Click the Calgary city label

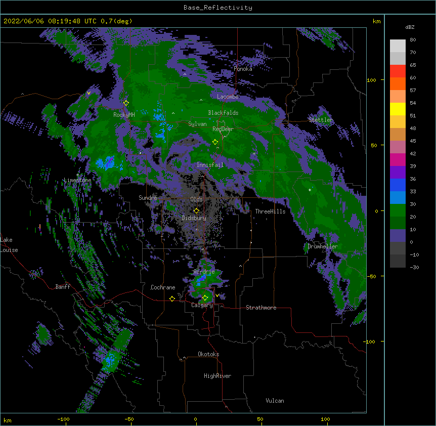[x=202, y=305]
